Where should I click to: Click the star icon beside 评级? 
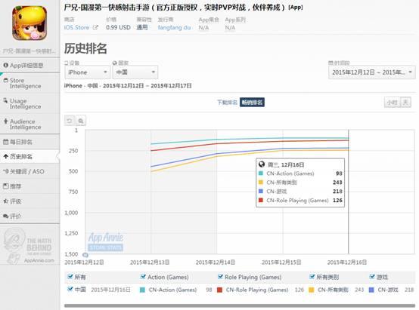[5, 201]
